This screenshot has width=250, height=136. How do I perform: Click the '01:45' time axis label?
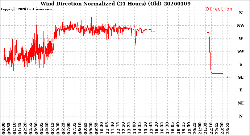(20, 128)
